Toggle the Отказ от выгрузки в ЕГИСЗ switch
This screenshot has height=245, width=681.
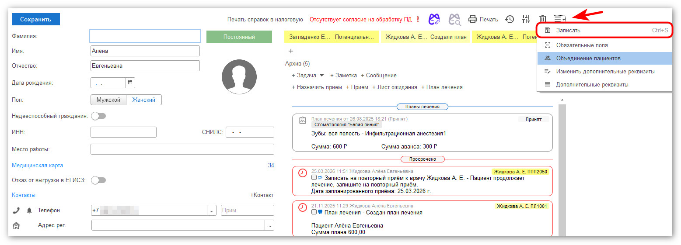98,180
